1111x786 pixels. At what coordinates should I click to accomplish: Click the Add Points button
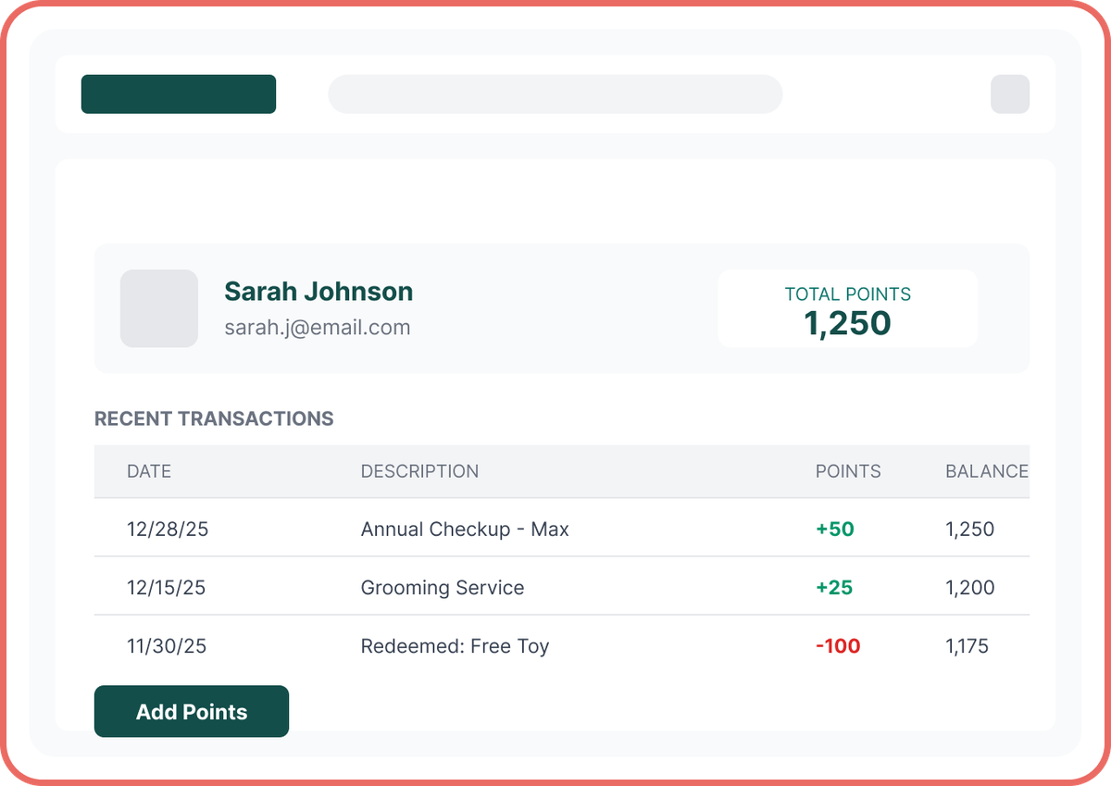pyautogui.click(x=192, y=711)
